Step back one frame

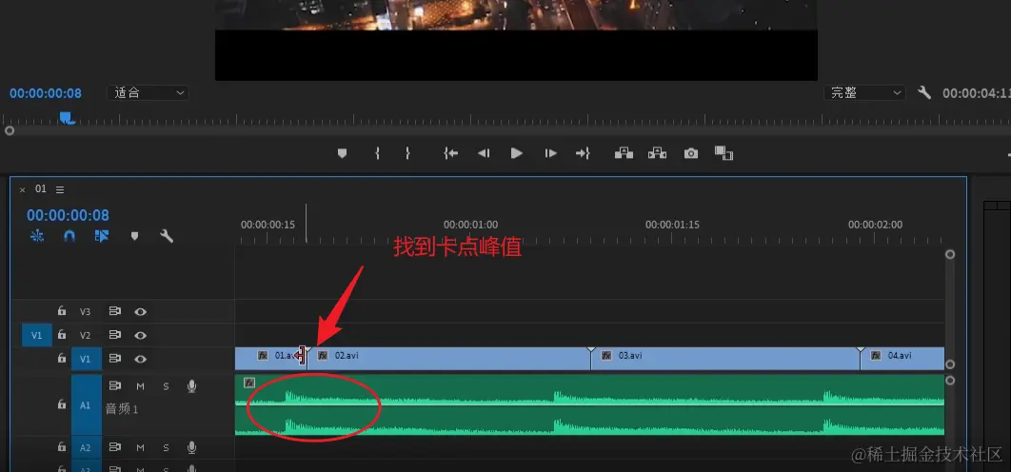pyautogui.click(x=484, y=153)
